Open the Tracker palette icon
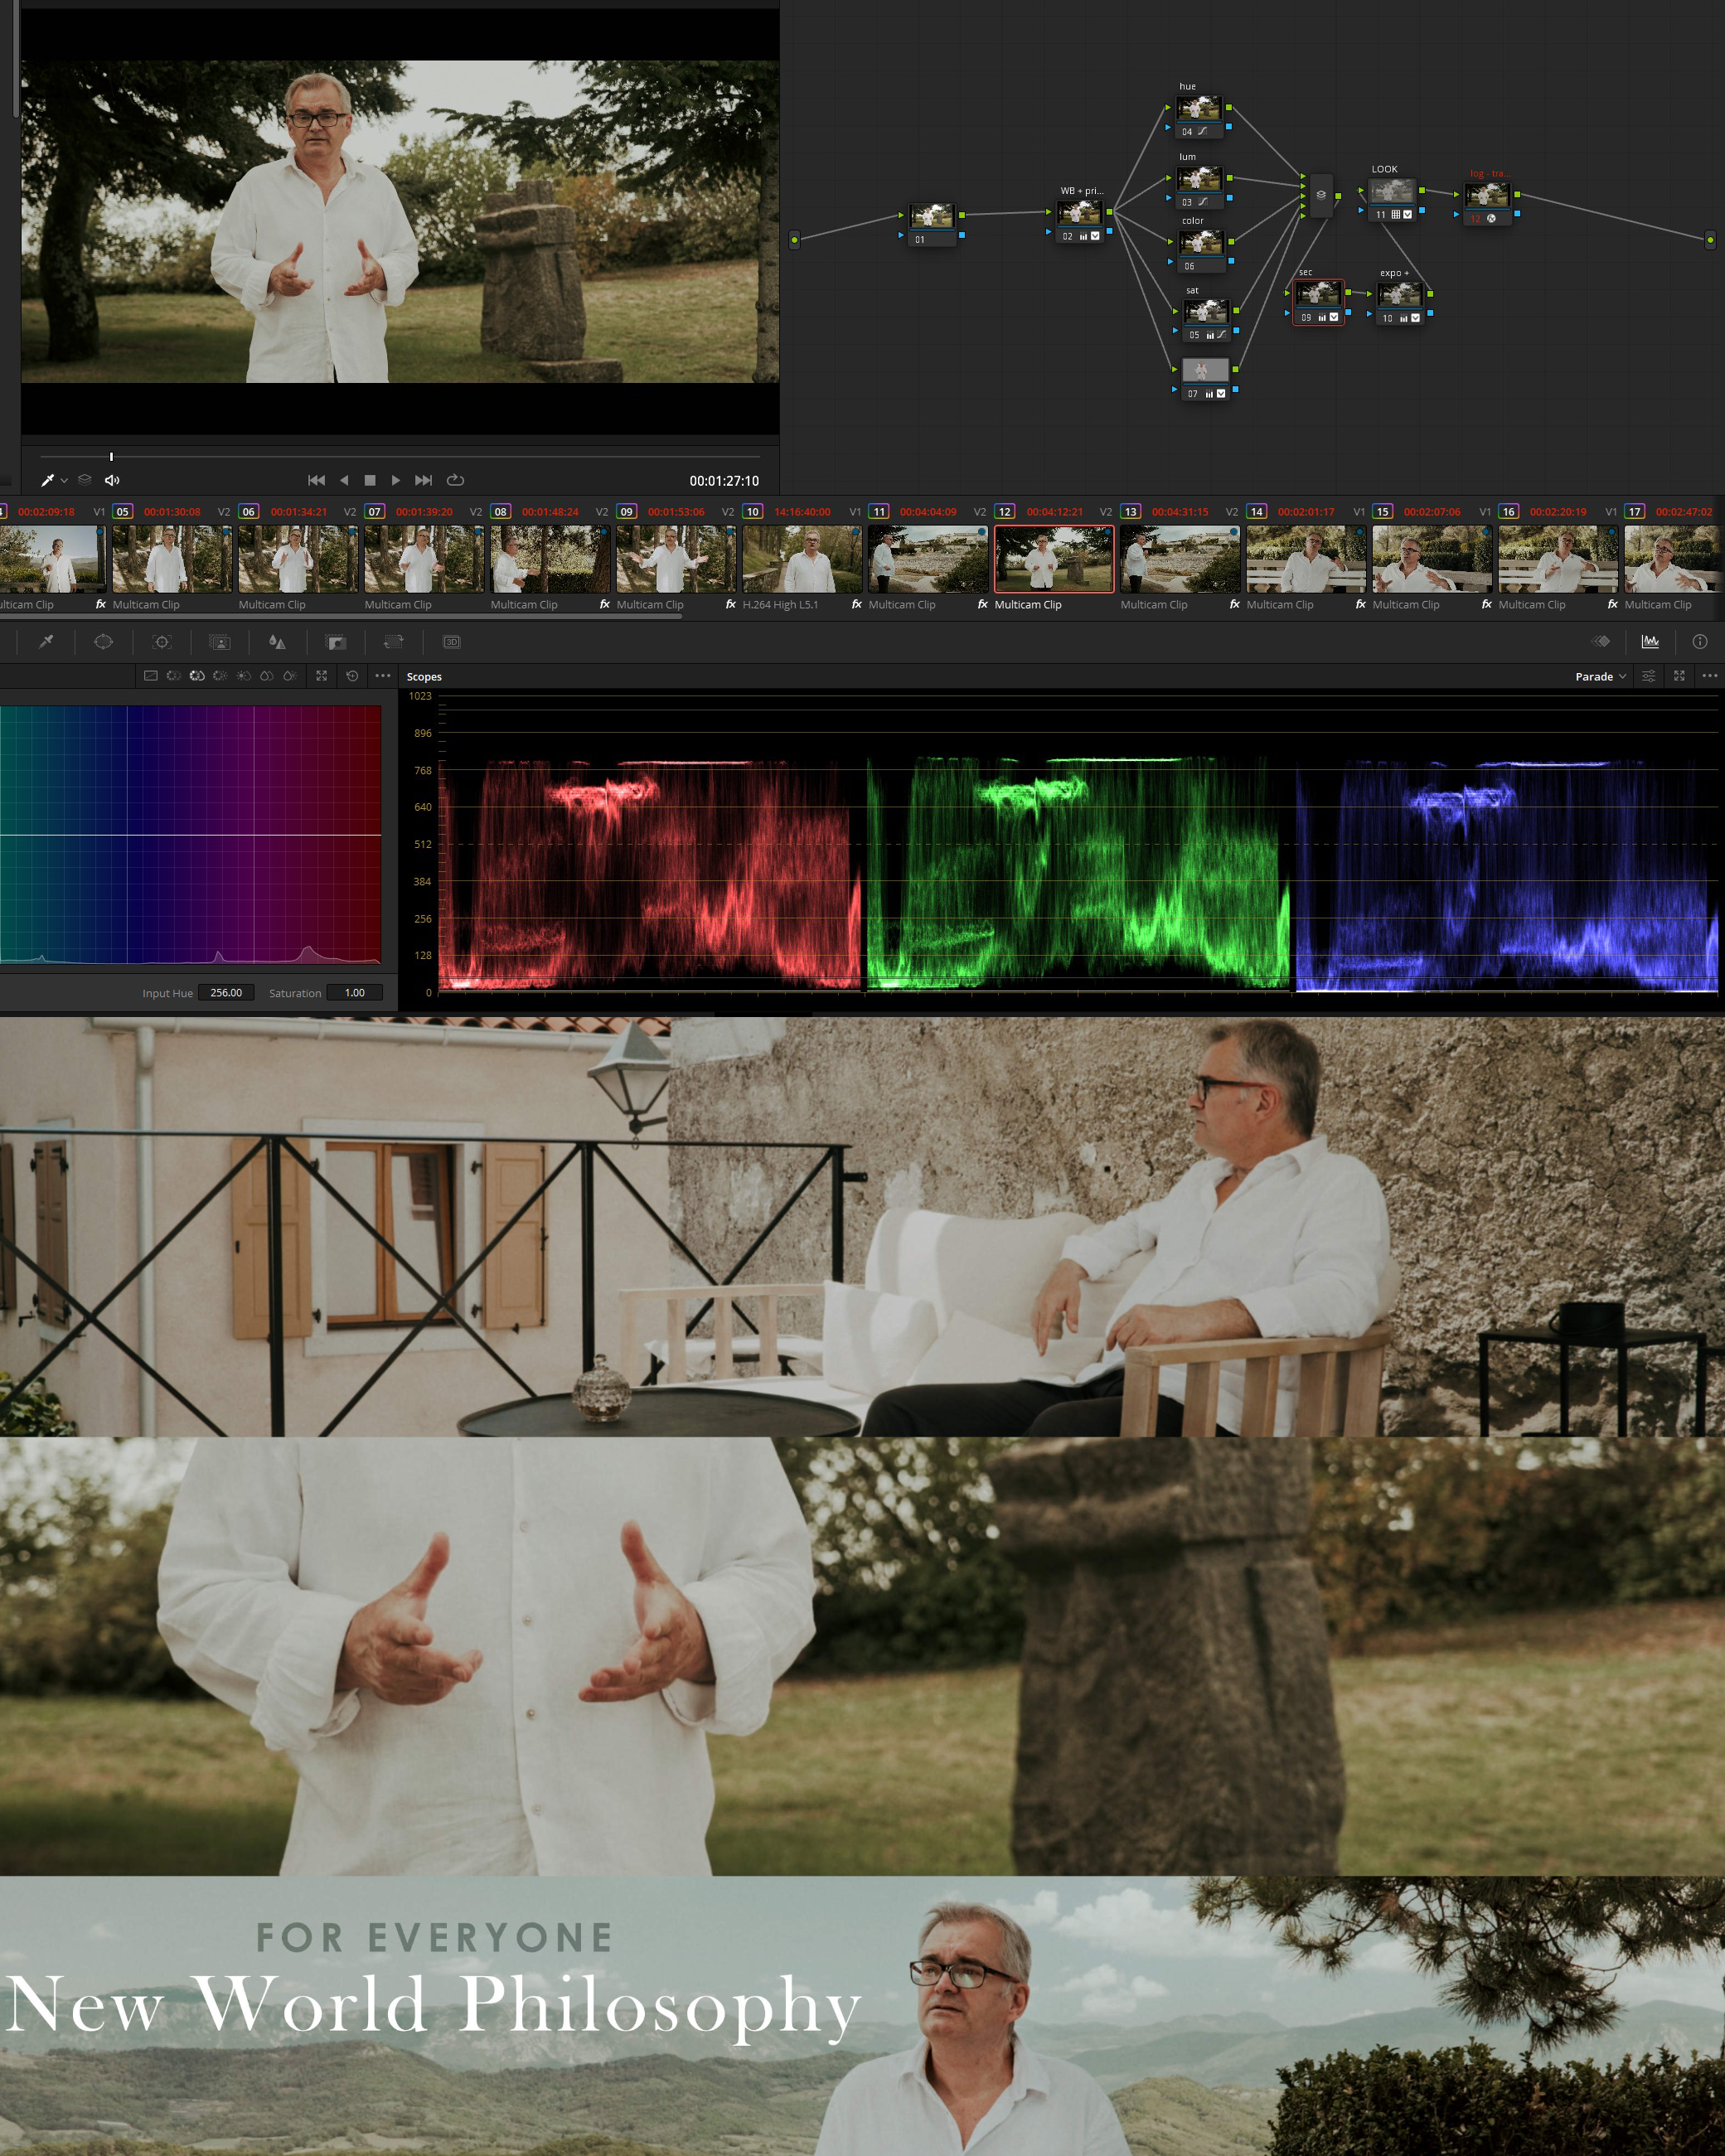Viewport: 1725px width, 2156px height. 161,642
